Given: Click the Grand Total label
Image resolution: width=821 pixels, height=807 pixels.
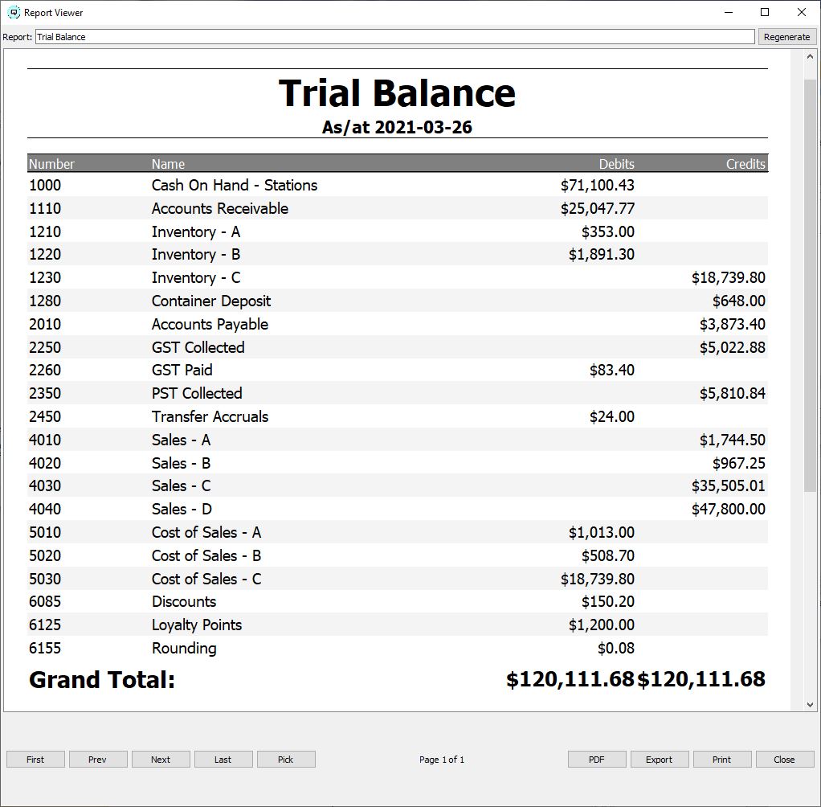Looking at the screenshot, I should (102, 680).
